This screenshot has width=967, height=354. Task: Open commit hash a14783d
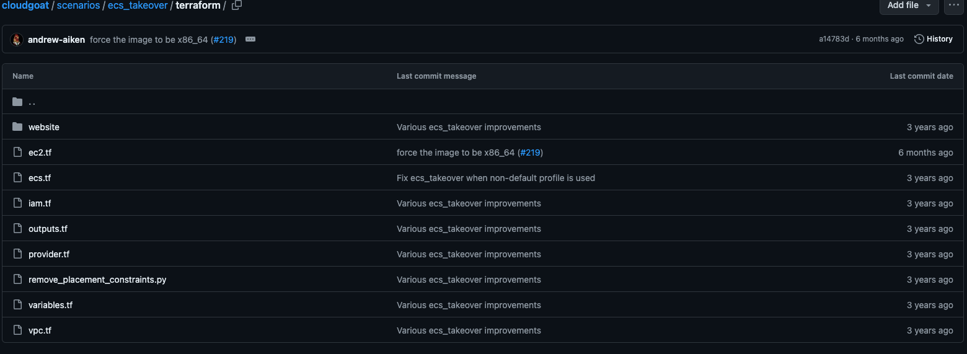pyautogui.click(x=834, y=39)
